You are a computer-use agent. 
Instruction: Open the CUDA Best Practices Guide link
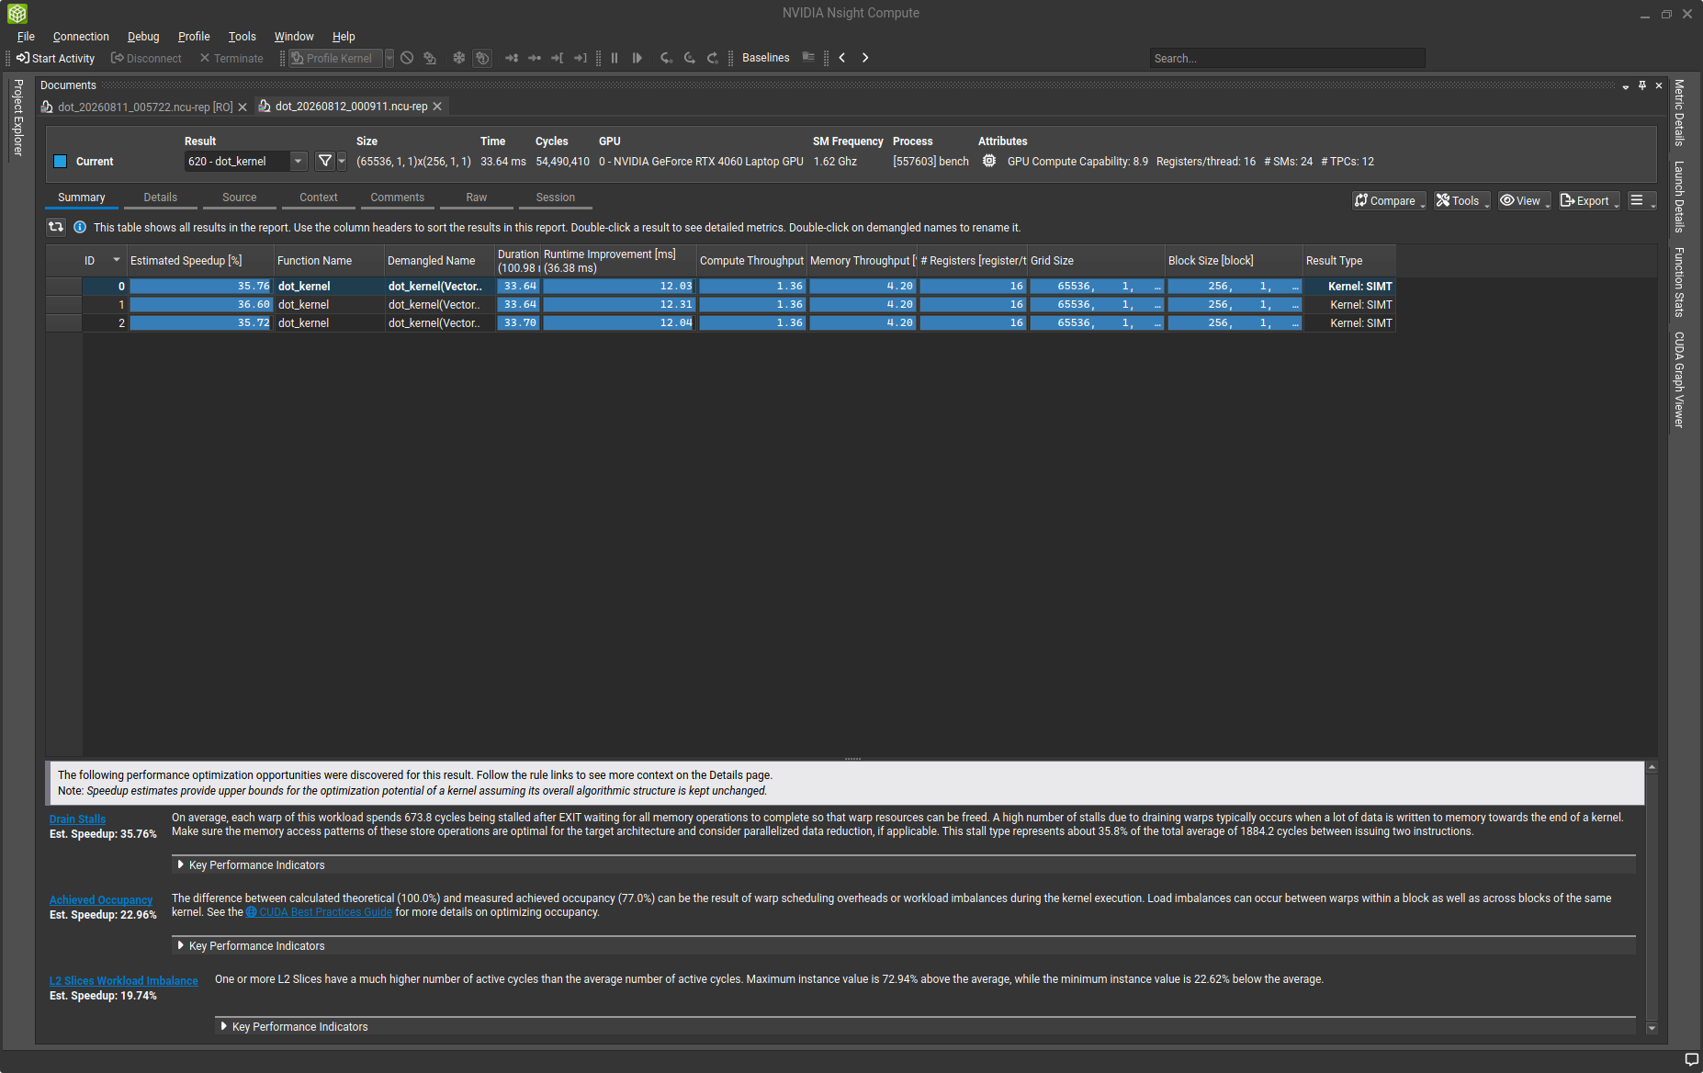(319, 912)
